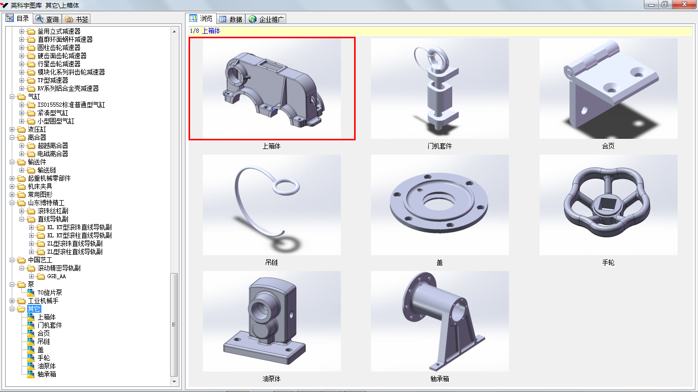Select the 手轮 handwheel thumbnail
This screenshot has width=698, height=392.
coord(608,205)
